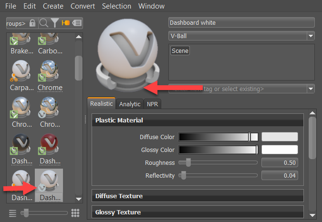Viewport: 322px width, 222px height.
Task: Open the tag selection dropdown arrow
Action: tap(311, 89)
